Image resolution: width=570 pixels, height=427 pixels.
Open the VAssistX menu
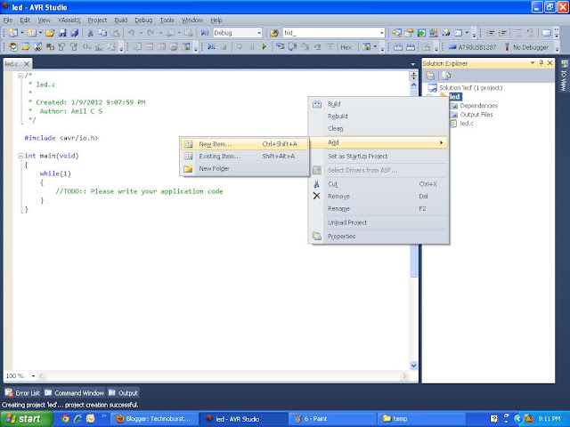(x=69, y=20)
